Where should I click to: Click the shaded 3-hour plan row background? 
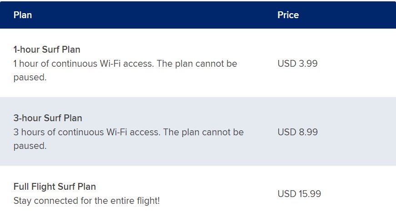point(198,131)
